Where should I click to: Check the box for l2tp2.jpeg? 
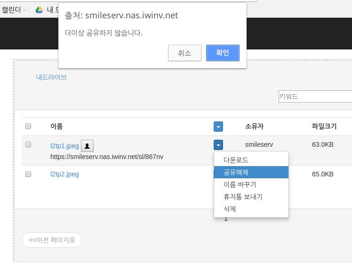[28, 174]
